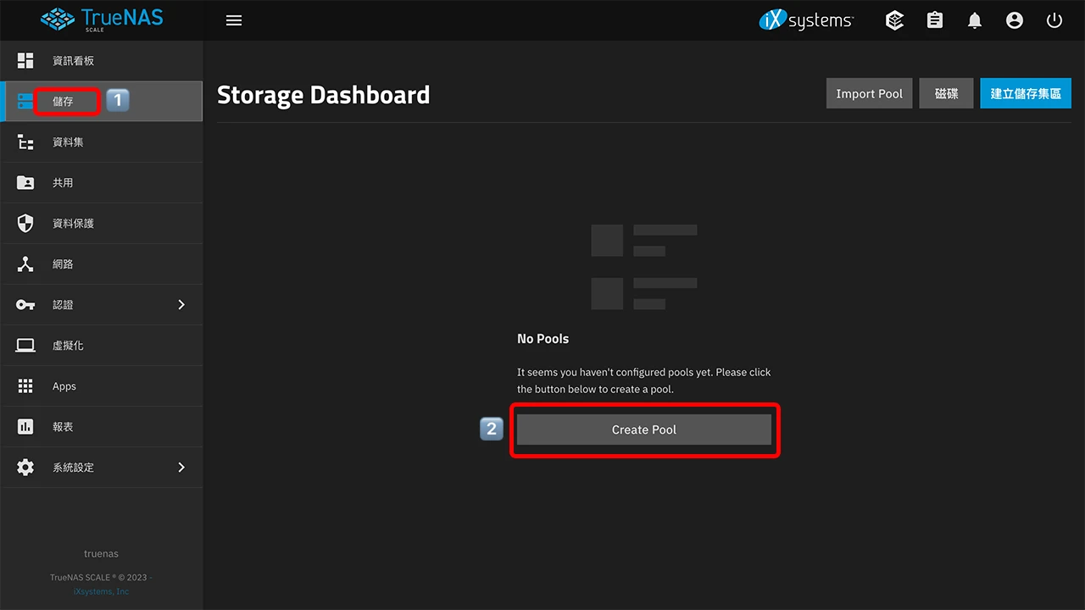This screenshot has width=1085, height=610.
Task: Expand the 系統設定 system settings chevron
Action: click(181, 468)
